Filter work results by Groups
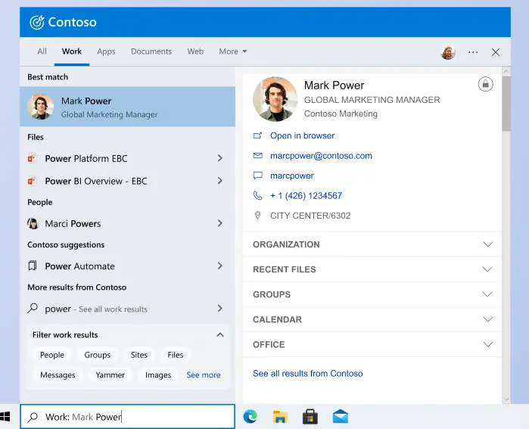529x429 pixels. [x=97, y=355]
